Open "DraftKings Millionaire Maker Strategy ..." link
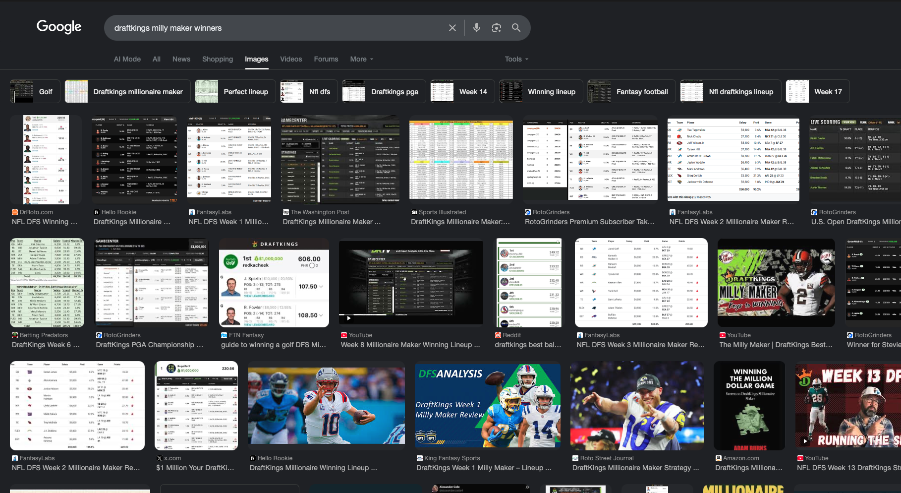The width and height of the screenshot is (901, 493). [635, 468]
